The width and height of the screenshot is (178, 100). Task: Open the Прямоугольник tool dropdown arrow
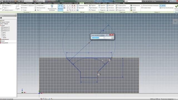tap(14, 10)
